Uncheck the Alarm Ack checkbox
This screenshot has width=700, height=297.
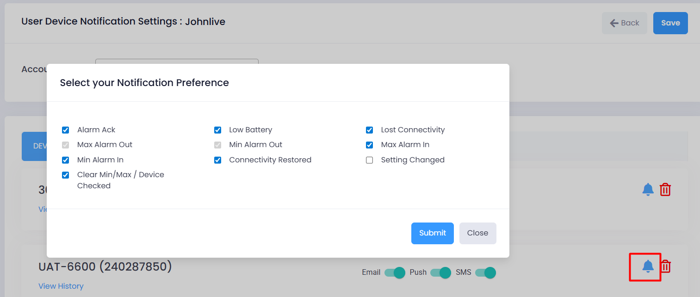click(66, 130)
